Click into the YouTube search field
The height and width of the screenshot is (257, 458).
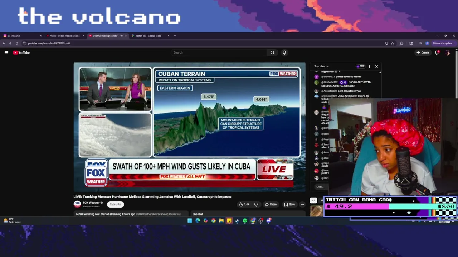tap(219, 52)
